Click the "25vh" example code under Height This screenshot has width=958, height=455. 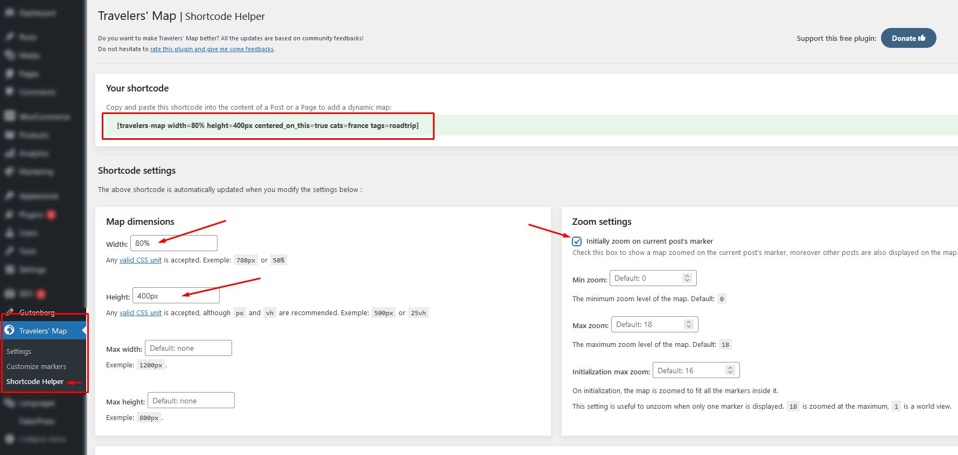click(418, 312)
